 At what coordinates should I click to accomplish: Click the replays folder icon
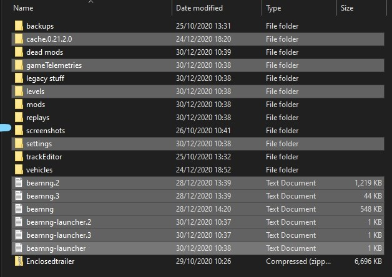pos(19,118)
